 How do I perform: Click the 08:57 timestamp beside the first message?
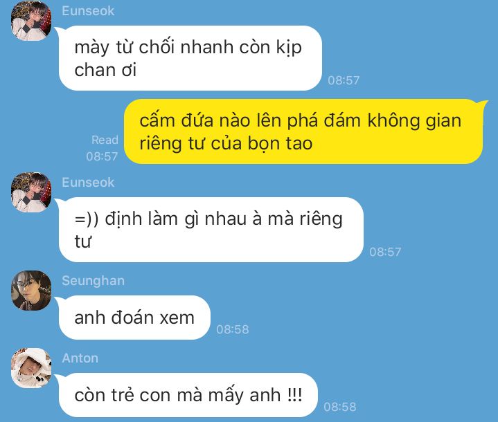(344, 80)
